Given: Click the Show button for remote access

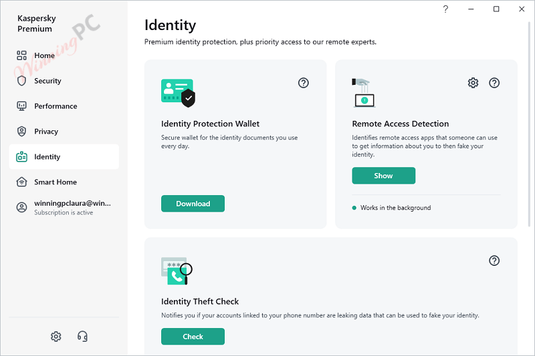Looking at the screenshot, I should click(383, 176).
